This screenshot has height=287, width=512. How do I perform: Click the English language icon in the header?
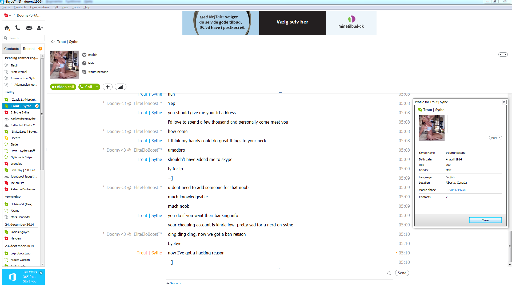tap(84, 55)
